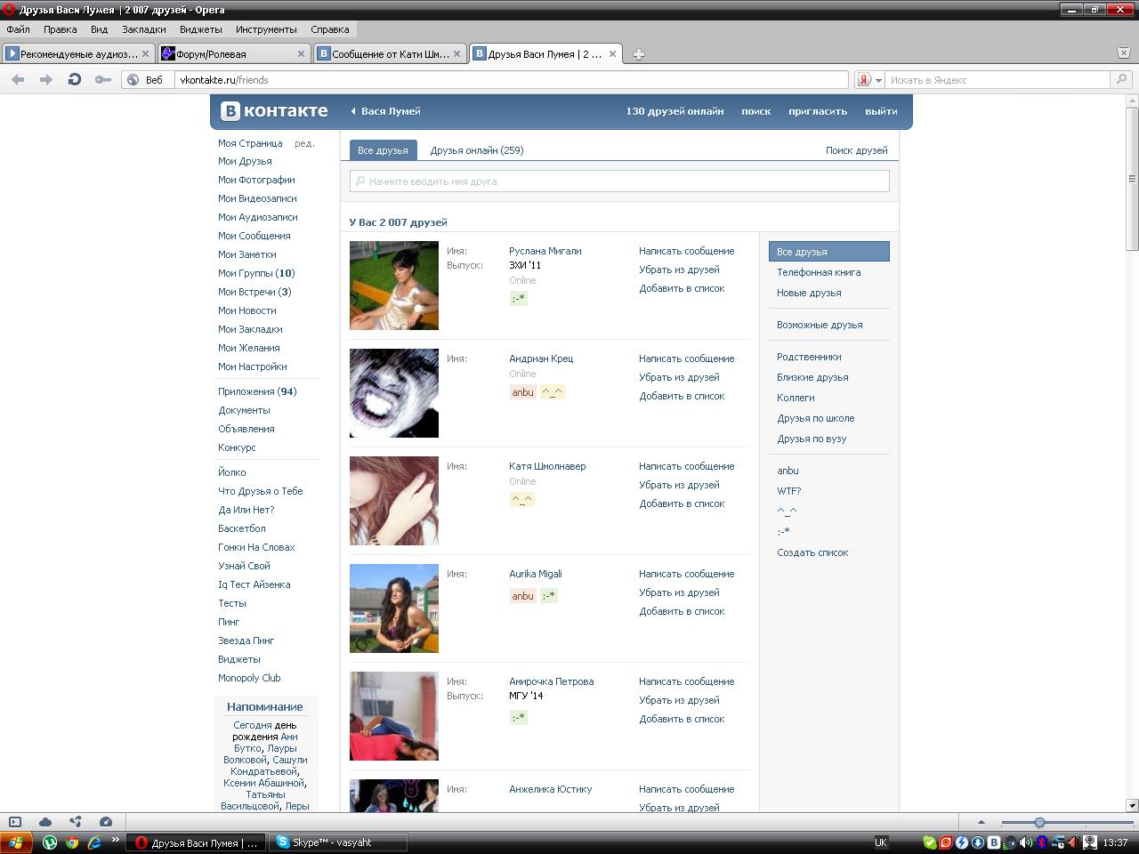This screenshot has height=854, width=1139.
Task: Open Opera Link cloud icon
Action: (44, 822)
